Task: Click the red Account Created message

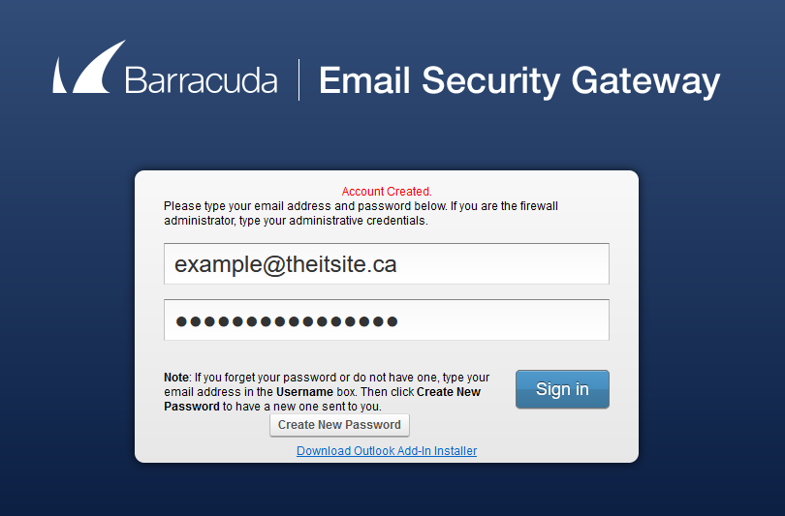Action: tap(387, 192)
